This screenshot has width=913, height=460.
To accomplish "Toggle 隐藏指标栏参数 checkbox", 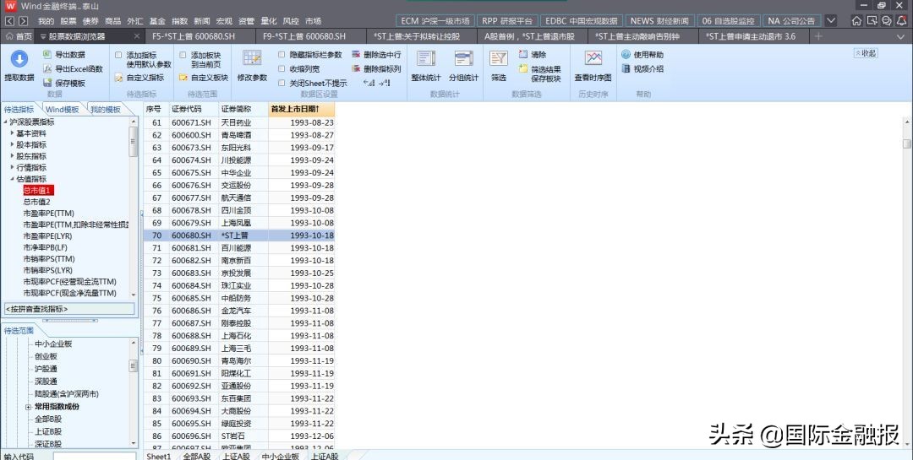I will [x=282, y=55].
